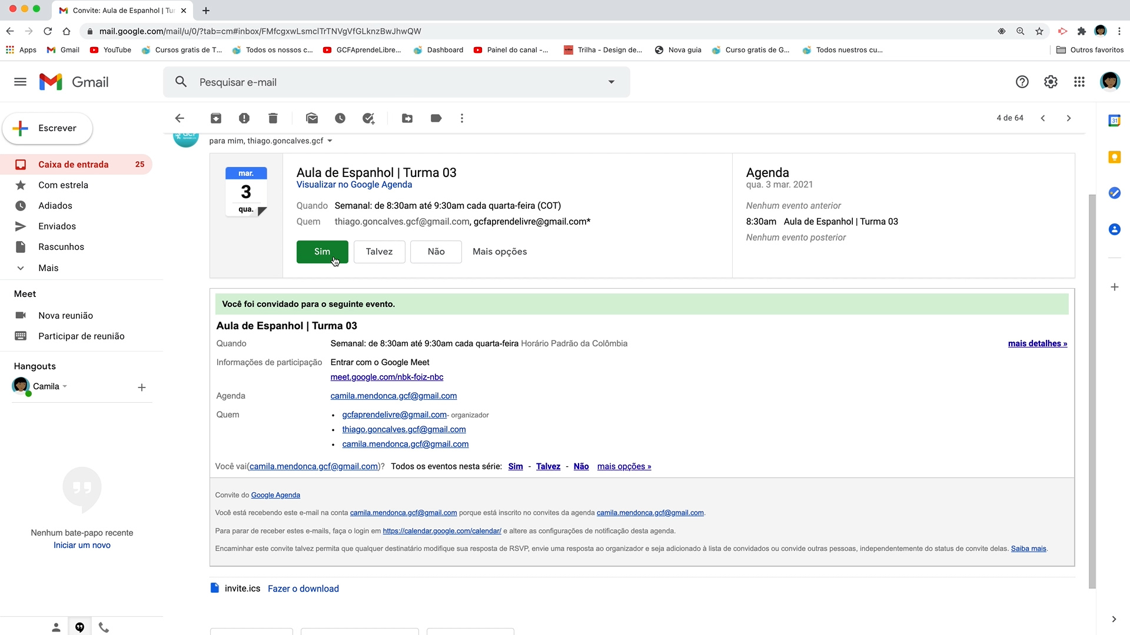Delete this email with trash icon
The width and height of the screenshot is (1130, 635).
[273, 118]
